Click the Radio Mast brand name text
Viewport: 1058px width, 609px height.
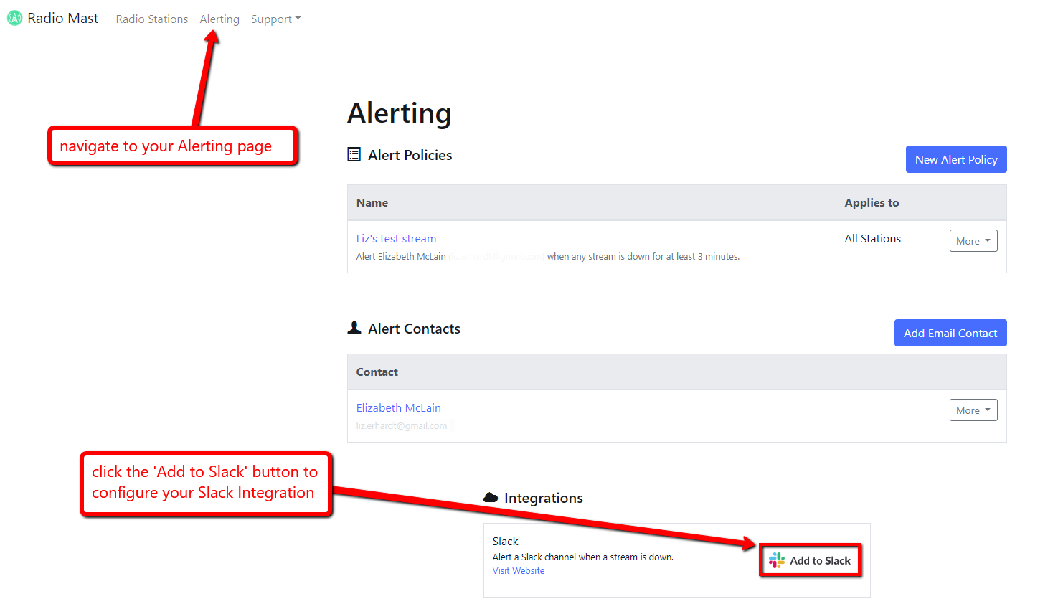(63, 19)
